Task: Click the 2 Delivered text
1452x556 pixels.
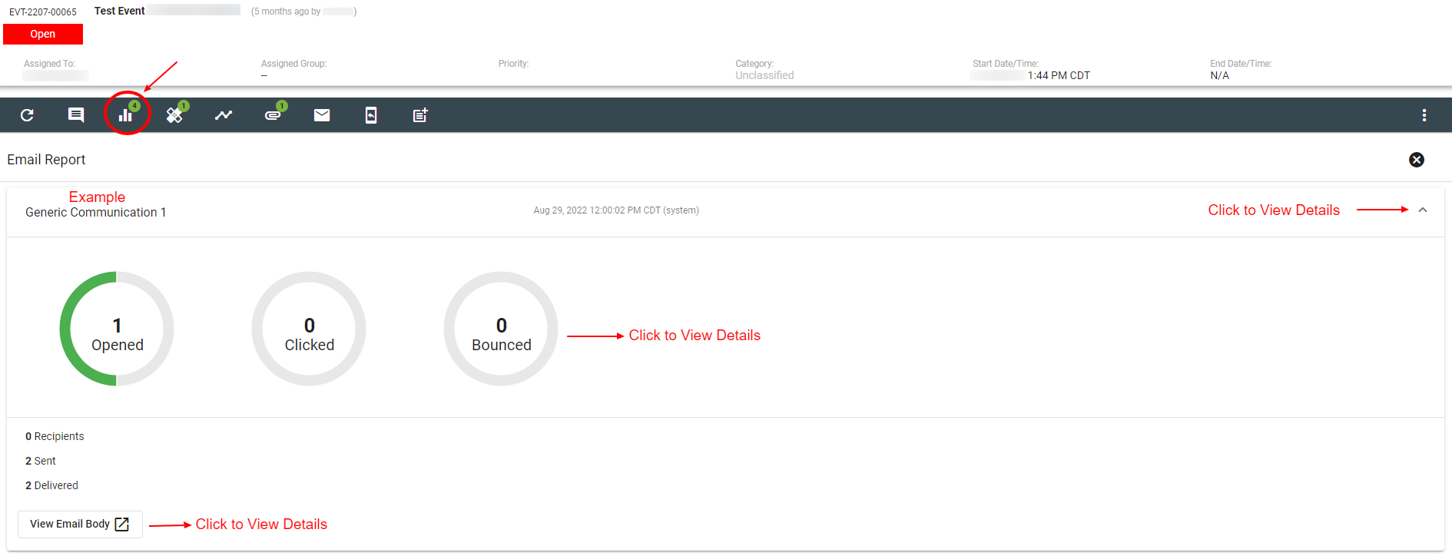Action: [51, 485]
